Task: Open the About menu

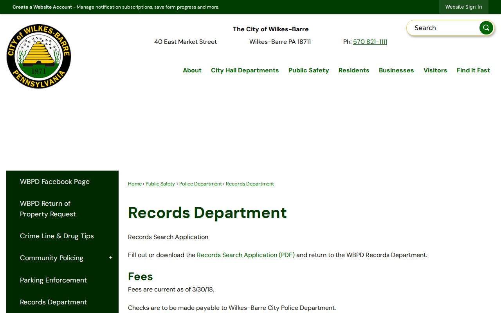Action: click(x=192, y=70)
